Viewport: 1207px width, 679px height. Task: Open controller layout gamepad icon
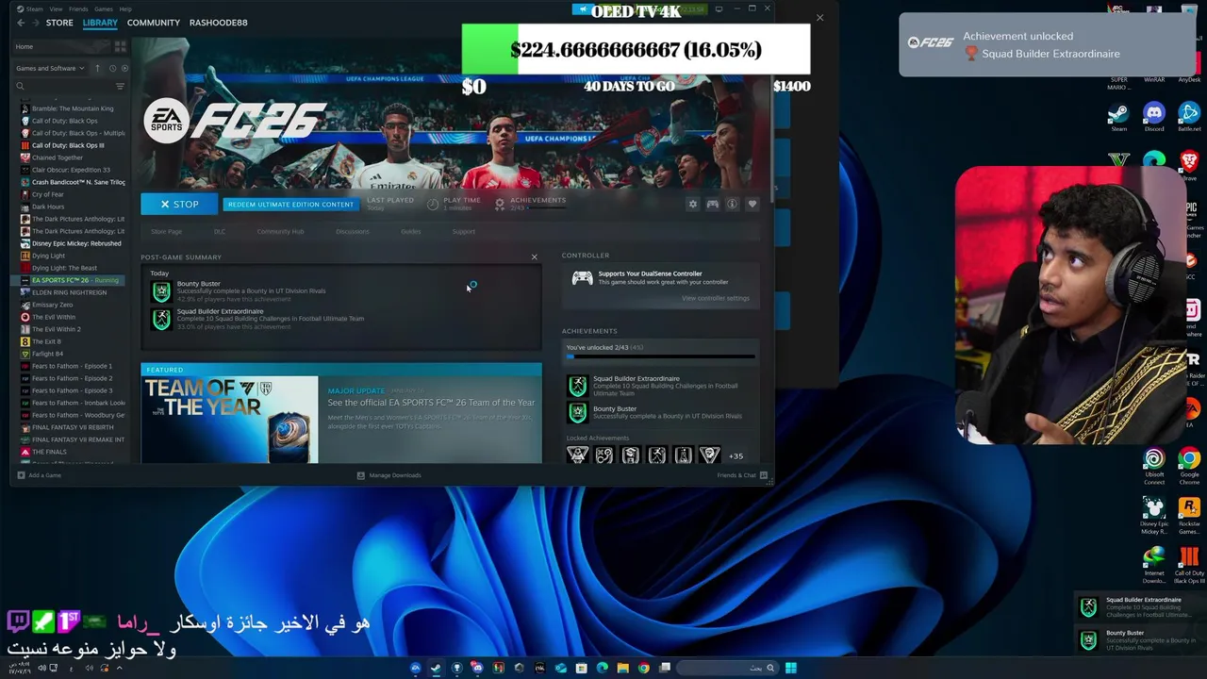pyautogui.click(x=713, y=204)
